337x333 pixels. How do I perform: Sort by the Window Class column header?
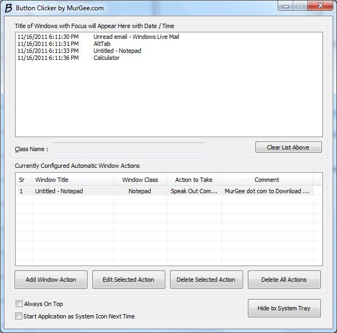tap(140, 180)
